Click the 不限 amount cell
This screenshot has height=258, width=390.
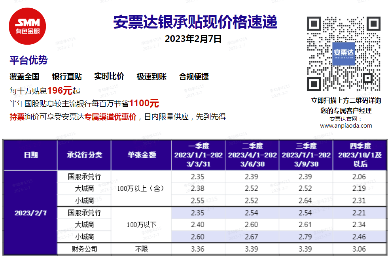(x=141, y=249)
